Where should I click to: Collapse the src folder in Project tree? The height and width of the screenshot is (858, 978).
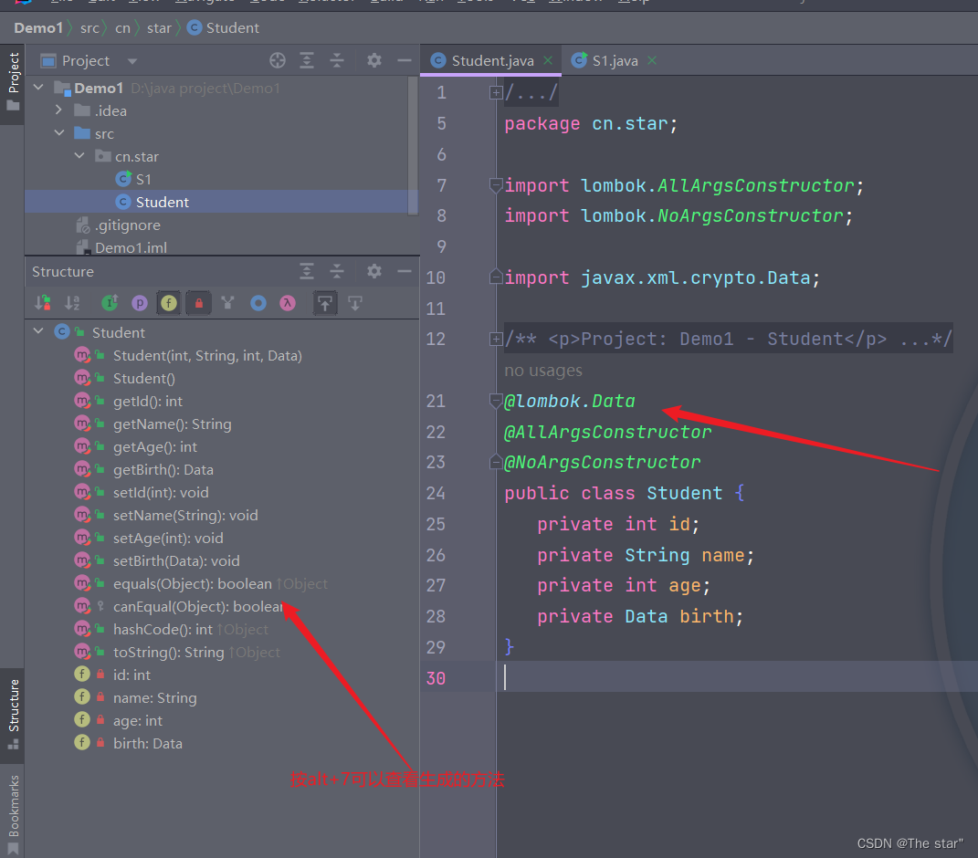click(60, 133)
